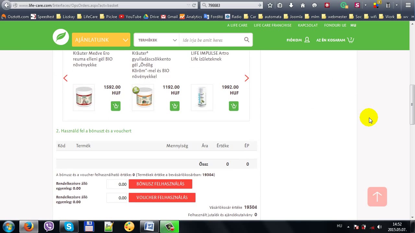The height and width of the screenshot is (233, 415).
Task: Click the bonus amount input field
Action: click(x=117, y=184)
